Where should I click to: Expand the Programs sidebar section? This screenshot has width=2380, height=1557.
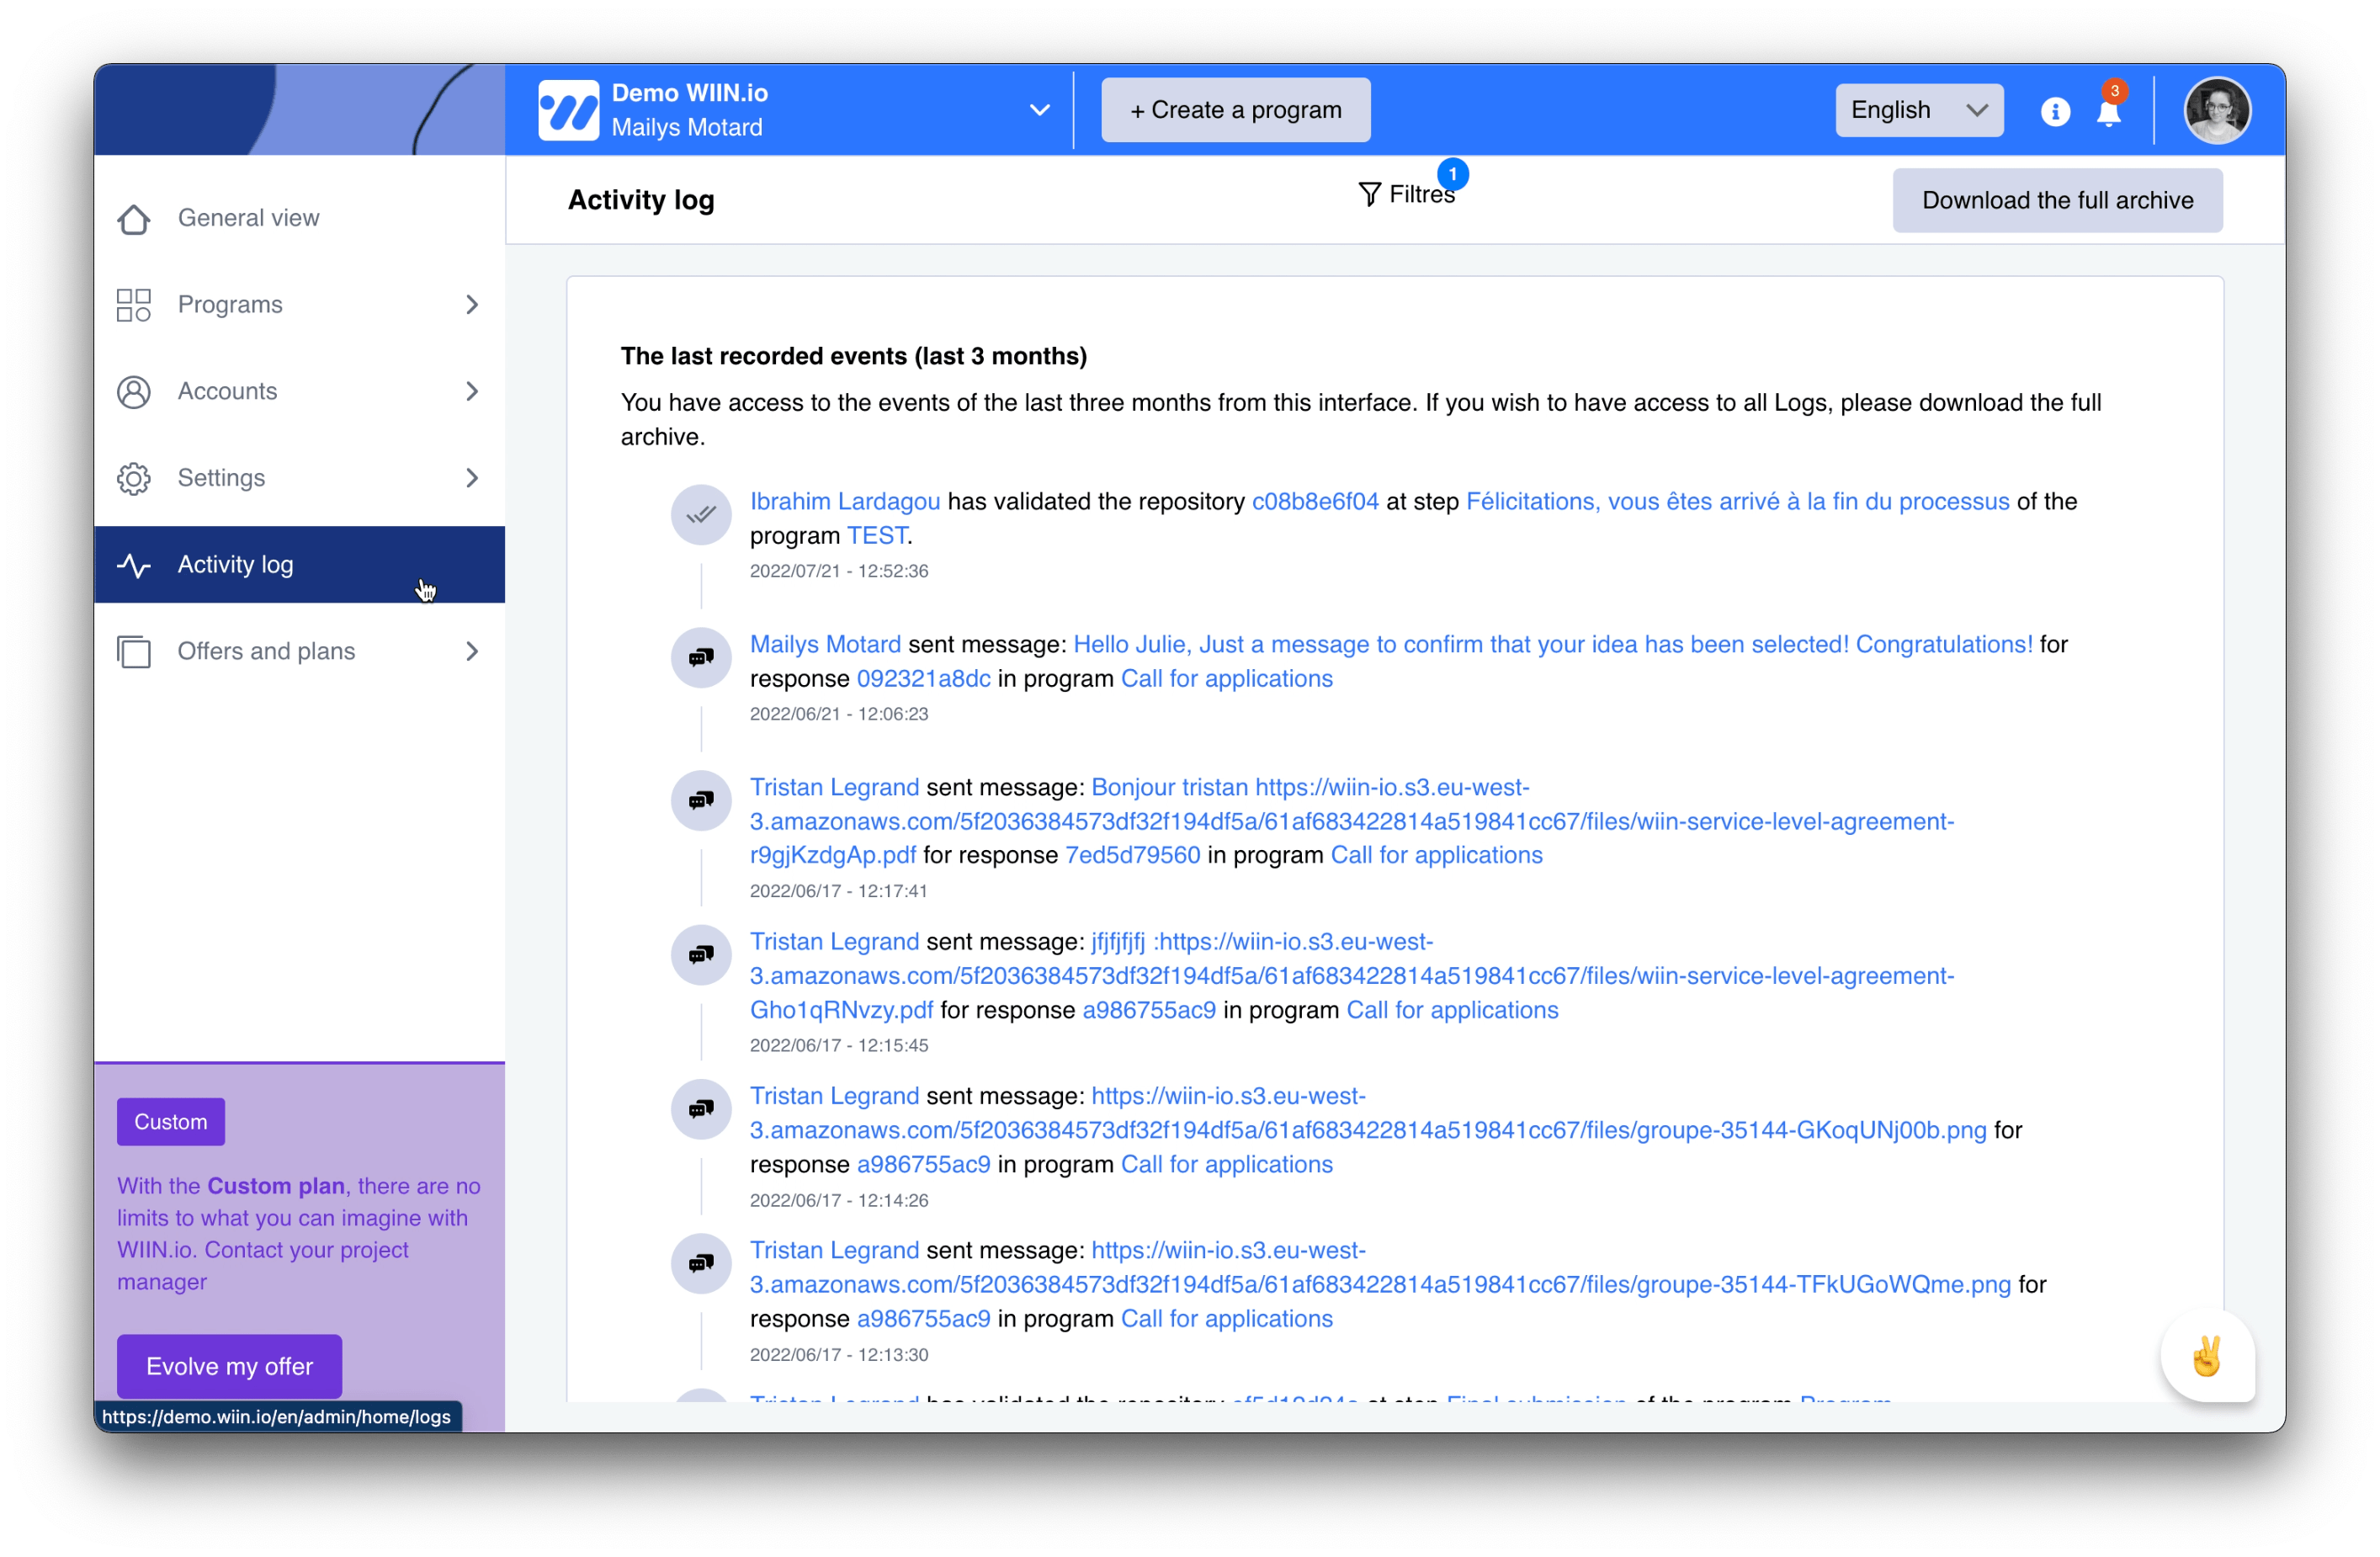click(472, 305)
